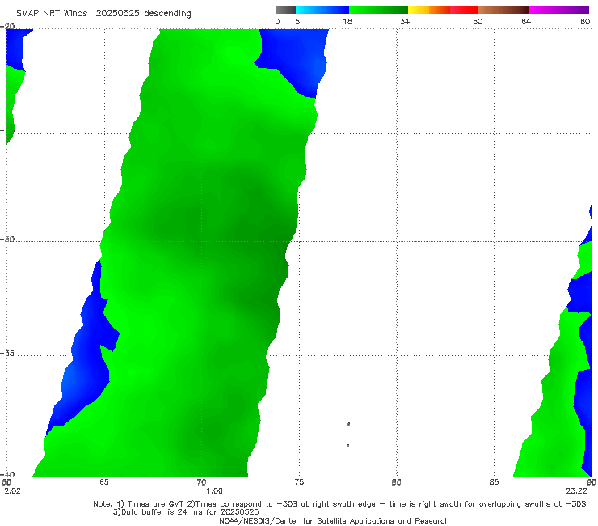
Task: Click the longitude label "65"
Action: pos(104,482)
